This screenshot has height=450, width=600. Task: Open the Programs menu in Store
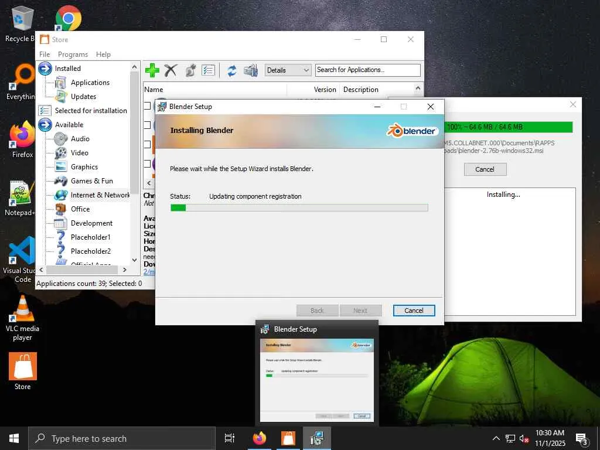coord(73,54)
